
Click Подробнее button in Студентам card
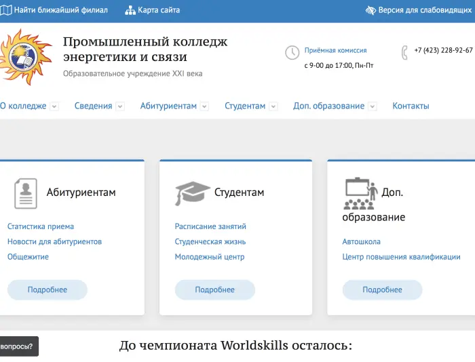(214, 289)
